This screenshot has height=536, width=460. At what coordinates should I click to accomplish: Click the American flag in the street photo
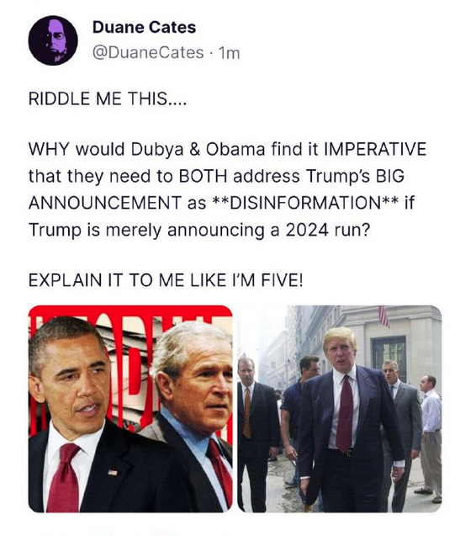[383, 316]
